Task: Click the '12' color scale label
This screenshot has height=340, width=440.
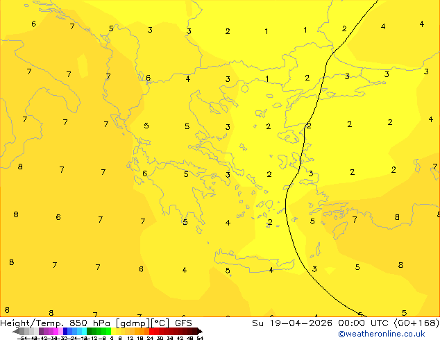Action: click(130, 338)
